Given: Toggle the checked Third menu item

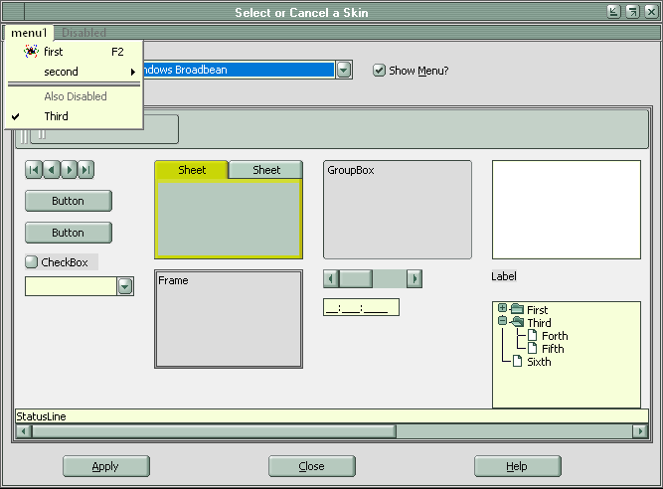Looking at the screenshot, I should click(x=56, y=116).
